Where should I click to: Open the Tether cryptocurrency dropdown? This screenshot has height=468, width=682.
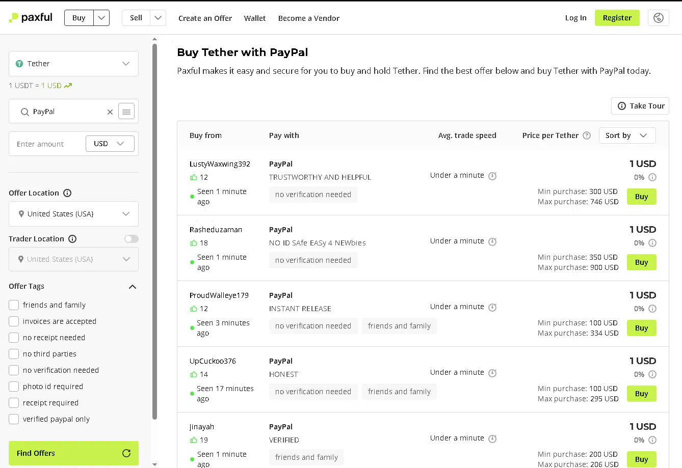tap(73, 64)
